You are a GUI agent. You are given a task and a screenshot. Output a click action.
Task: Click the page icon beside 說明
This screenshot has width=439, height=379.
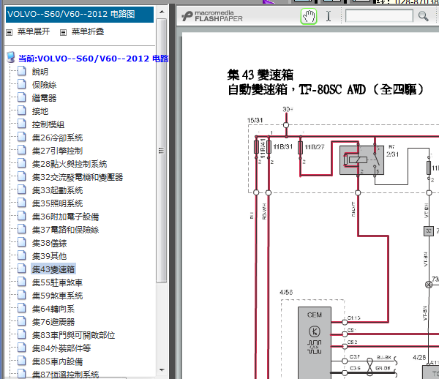point(22,71)
